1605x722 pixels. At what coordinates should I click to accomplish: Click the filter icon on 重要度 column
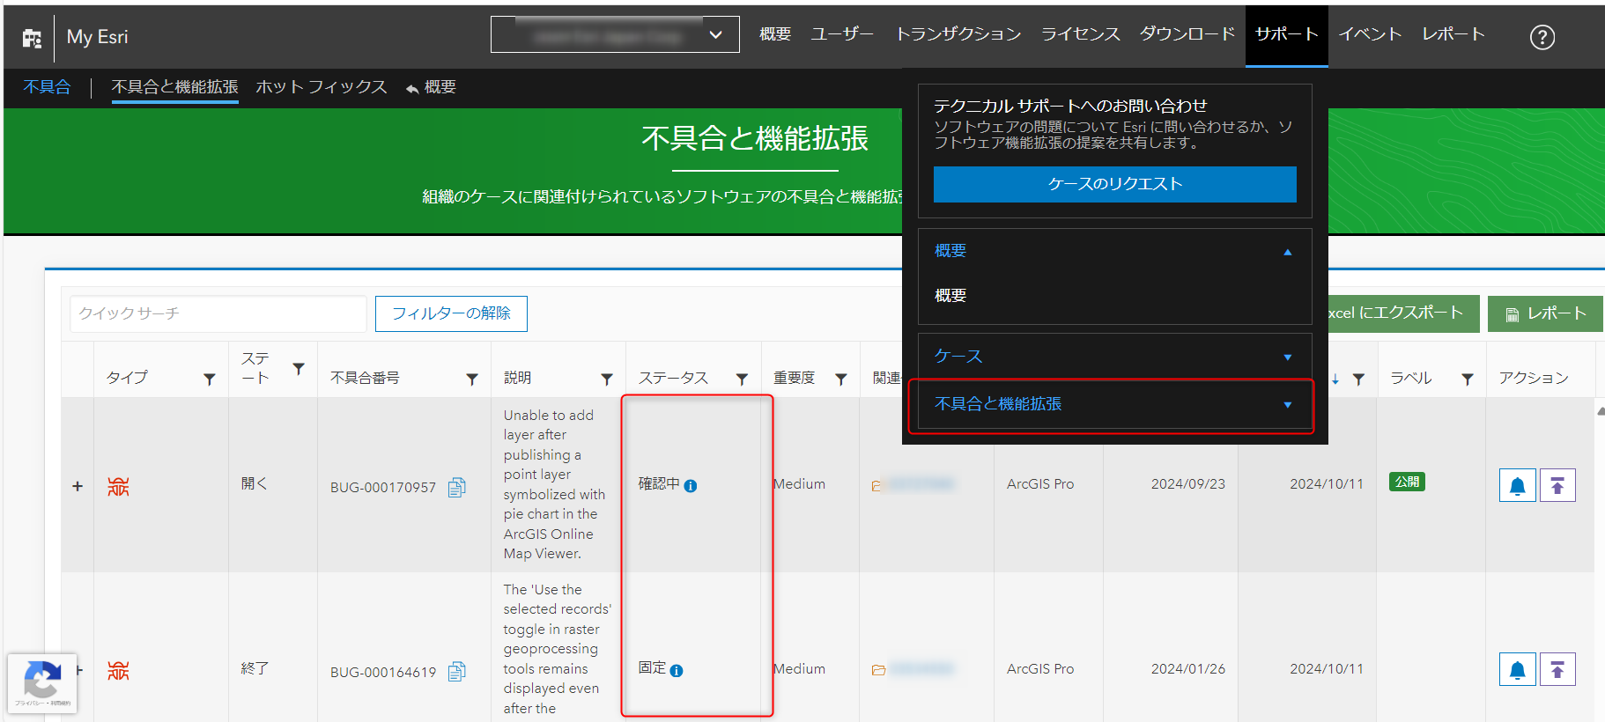841,379
